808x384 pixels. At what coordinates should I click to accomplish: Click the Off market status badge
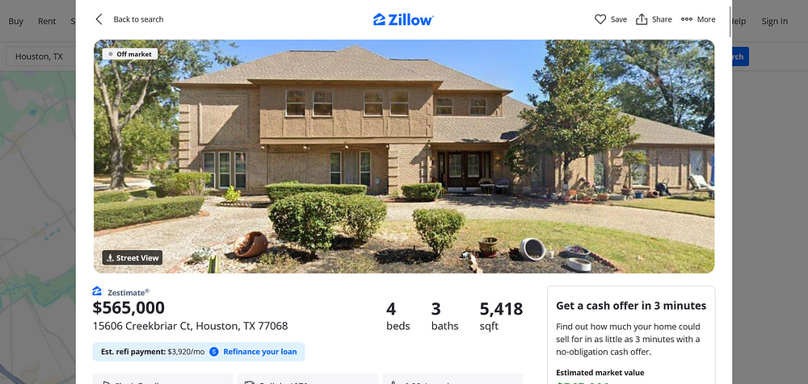tap(130, 54)
